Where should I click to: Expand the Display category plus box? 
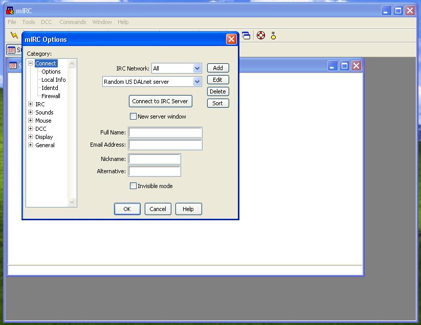[x=31, y=137]
